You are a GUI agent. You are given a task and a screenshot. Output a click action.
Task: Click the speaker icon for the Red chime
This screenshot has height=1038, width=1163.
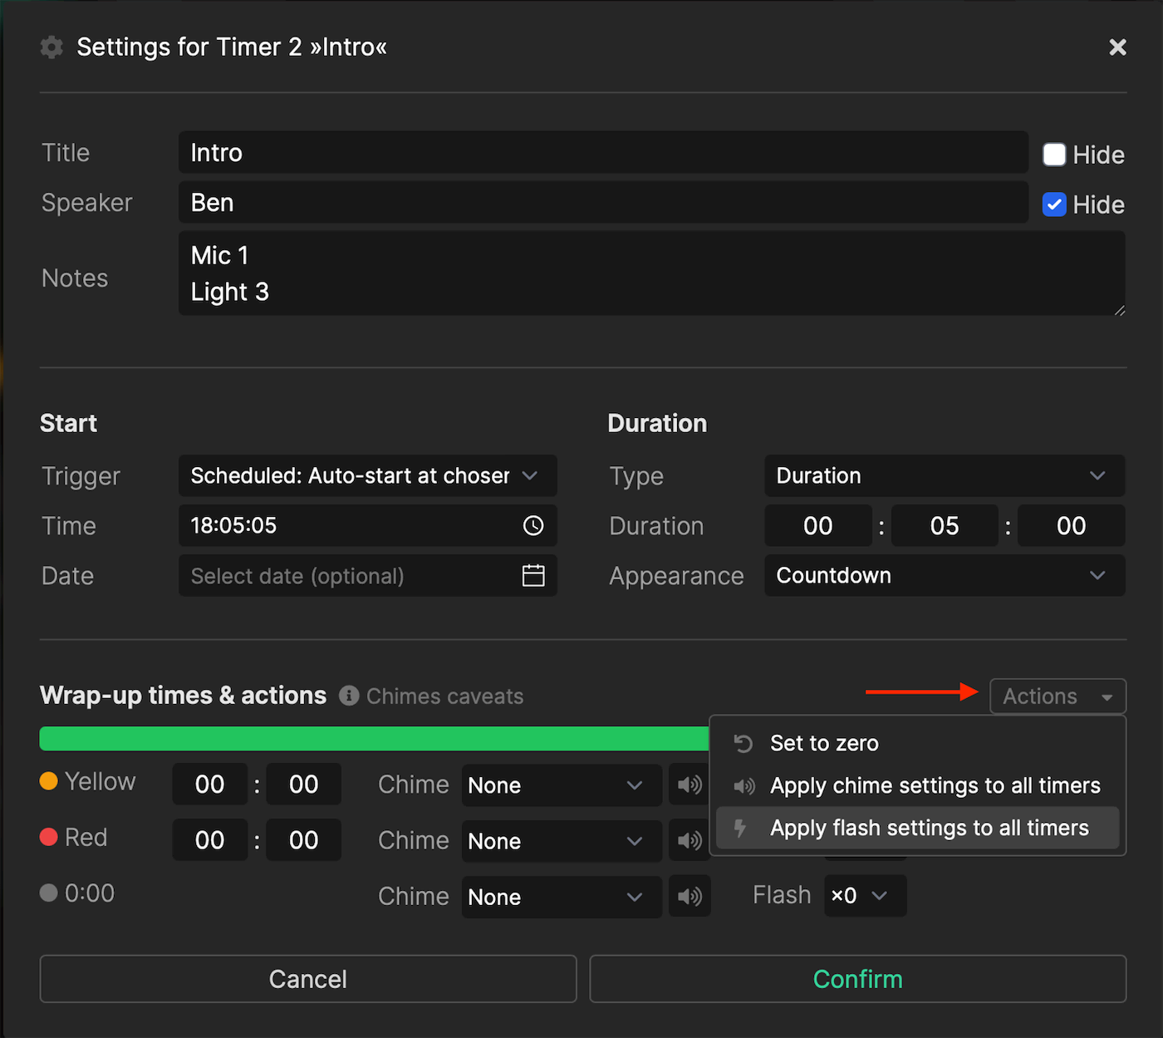[x=689, y=840]
